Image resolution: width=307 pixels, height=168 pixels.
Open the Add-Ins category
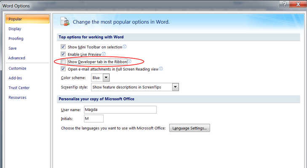(15, 78)
